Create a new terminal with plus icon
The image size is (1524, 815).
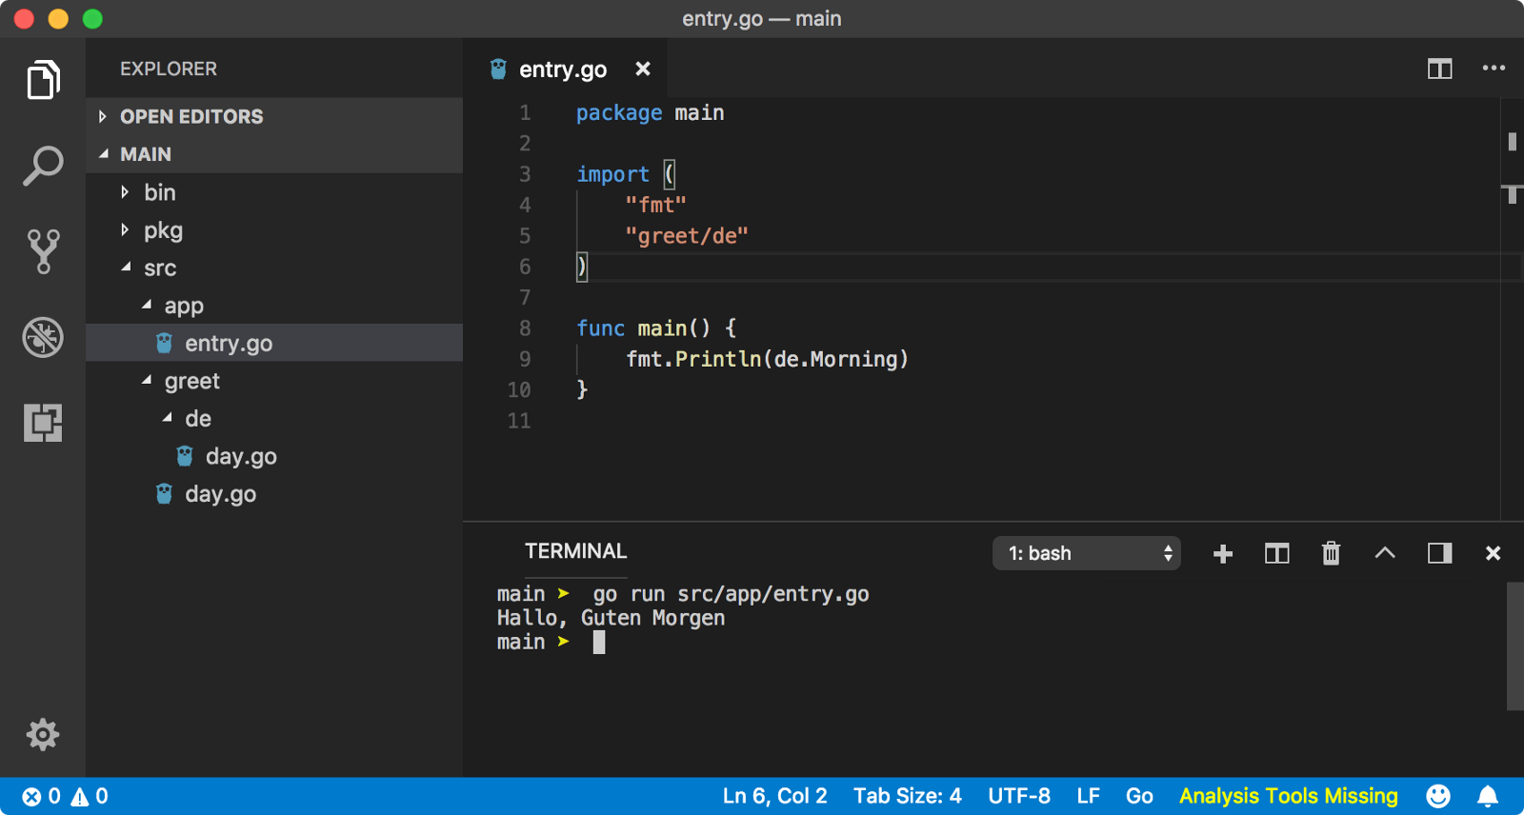pyautogui.click(x=1223, y=553)
